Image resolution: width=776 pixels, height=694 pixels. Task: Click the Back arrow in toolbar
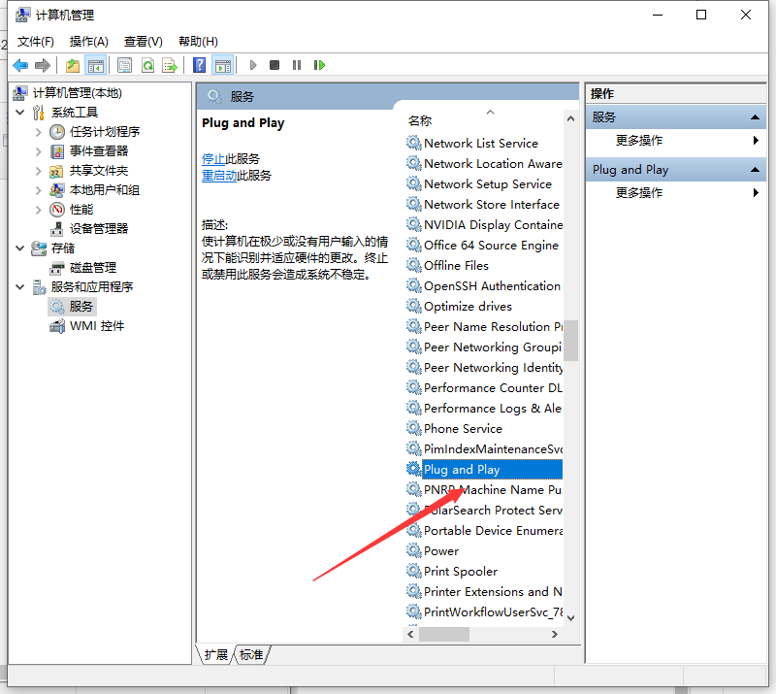click(20, 65)
